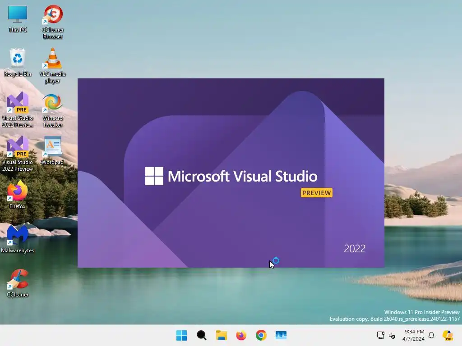Open File Explorer from taskbar
Viewport: 462px width, 346px height.
(221, 335)
